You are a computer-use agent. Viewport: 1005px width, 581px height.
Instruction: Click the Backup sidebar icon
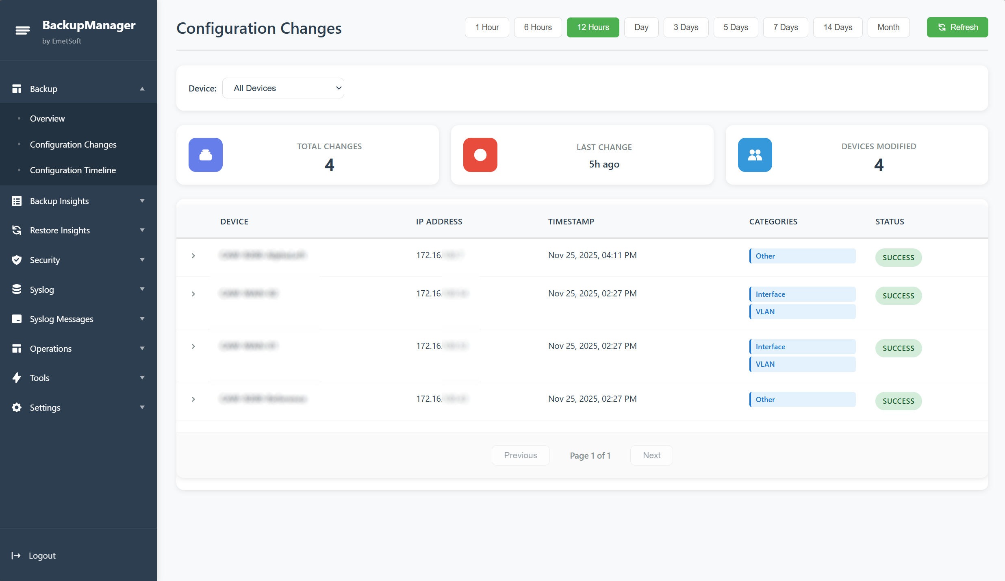point(17,89)
